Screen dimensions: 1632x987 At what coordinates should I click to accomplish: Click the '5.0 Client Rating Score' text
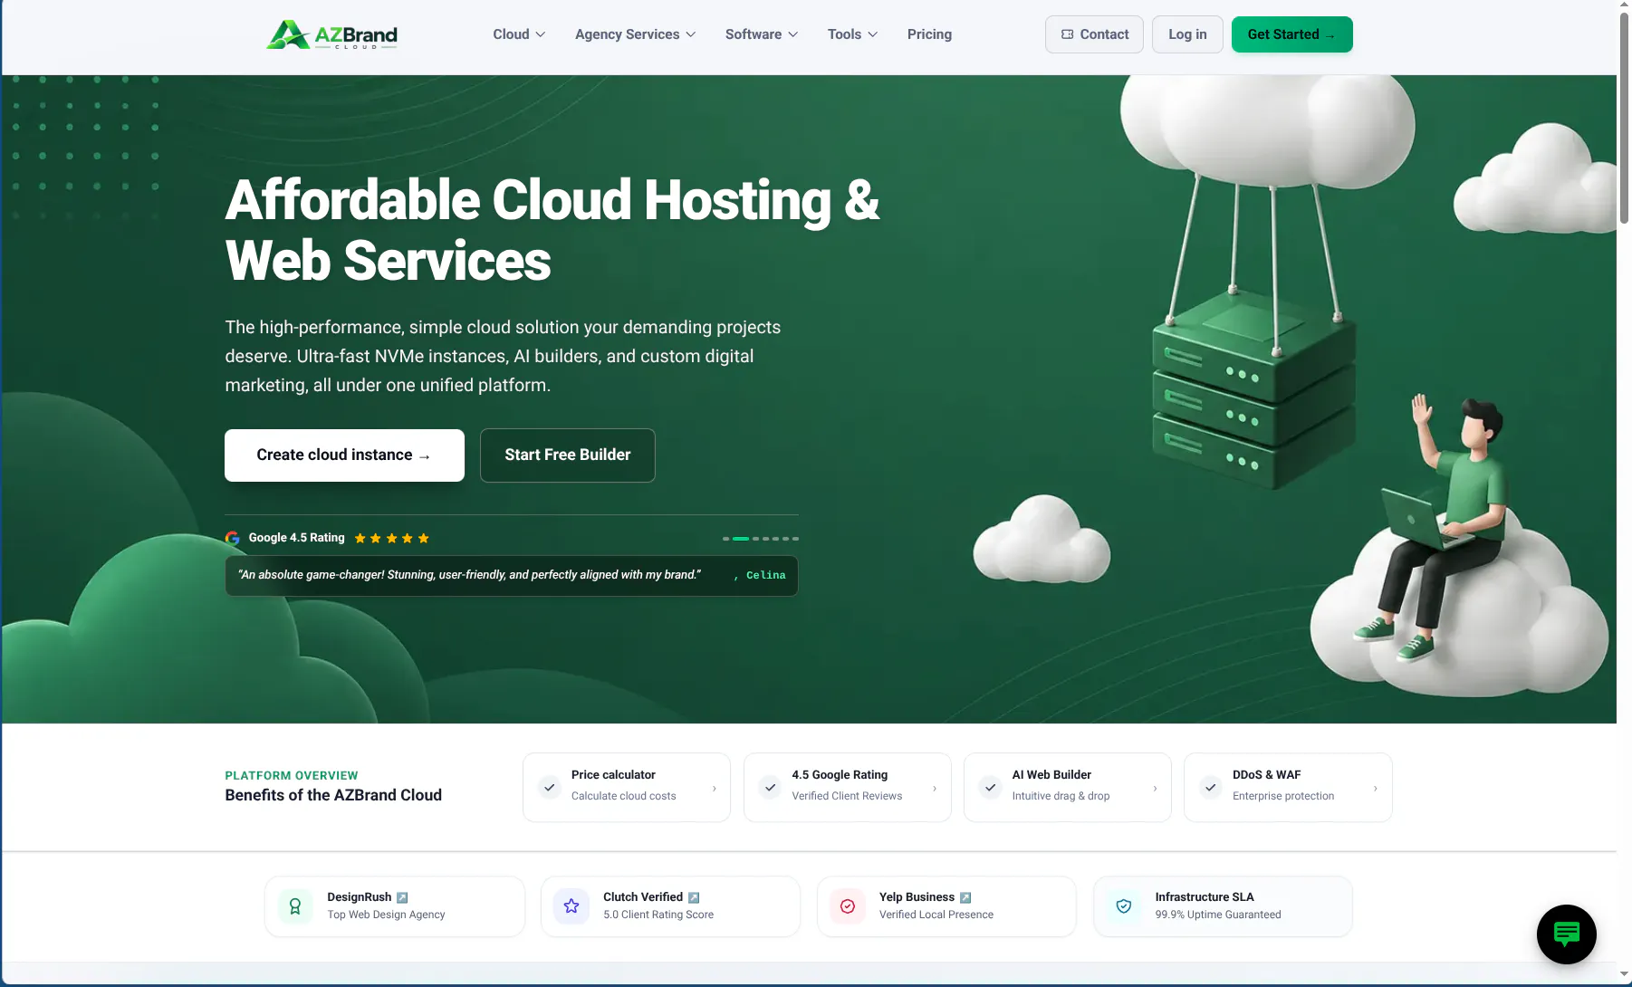(658, 915)
